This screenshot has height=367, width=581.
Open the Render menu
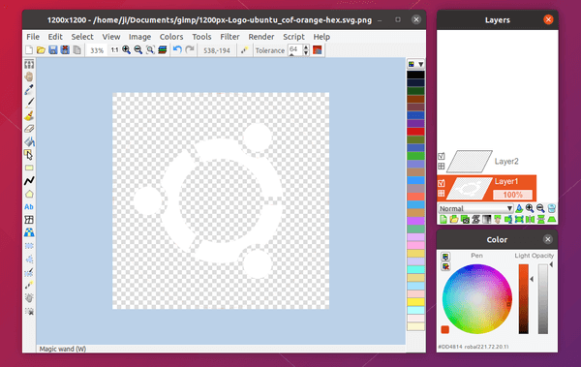pos(261,37)
